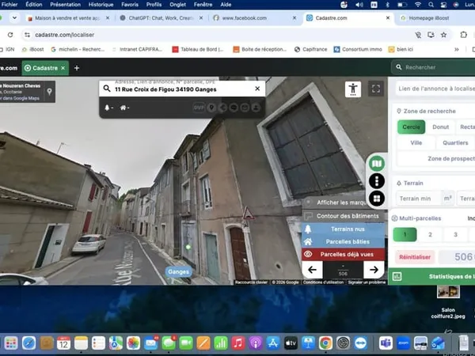Click the site info icon in URL bar
The image size is (475, 356).
pos(27,35)
